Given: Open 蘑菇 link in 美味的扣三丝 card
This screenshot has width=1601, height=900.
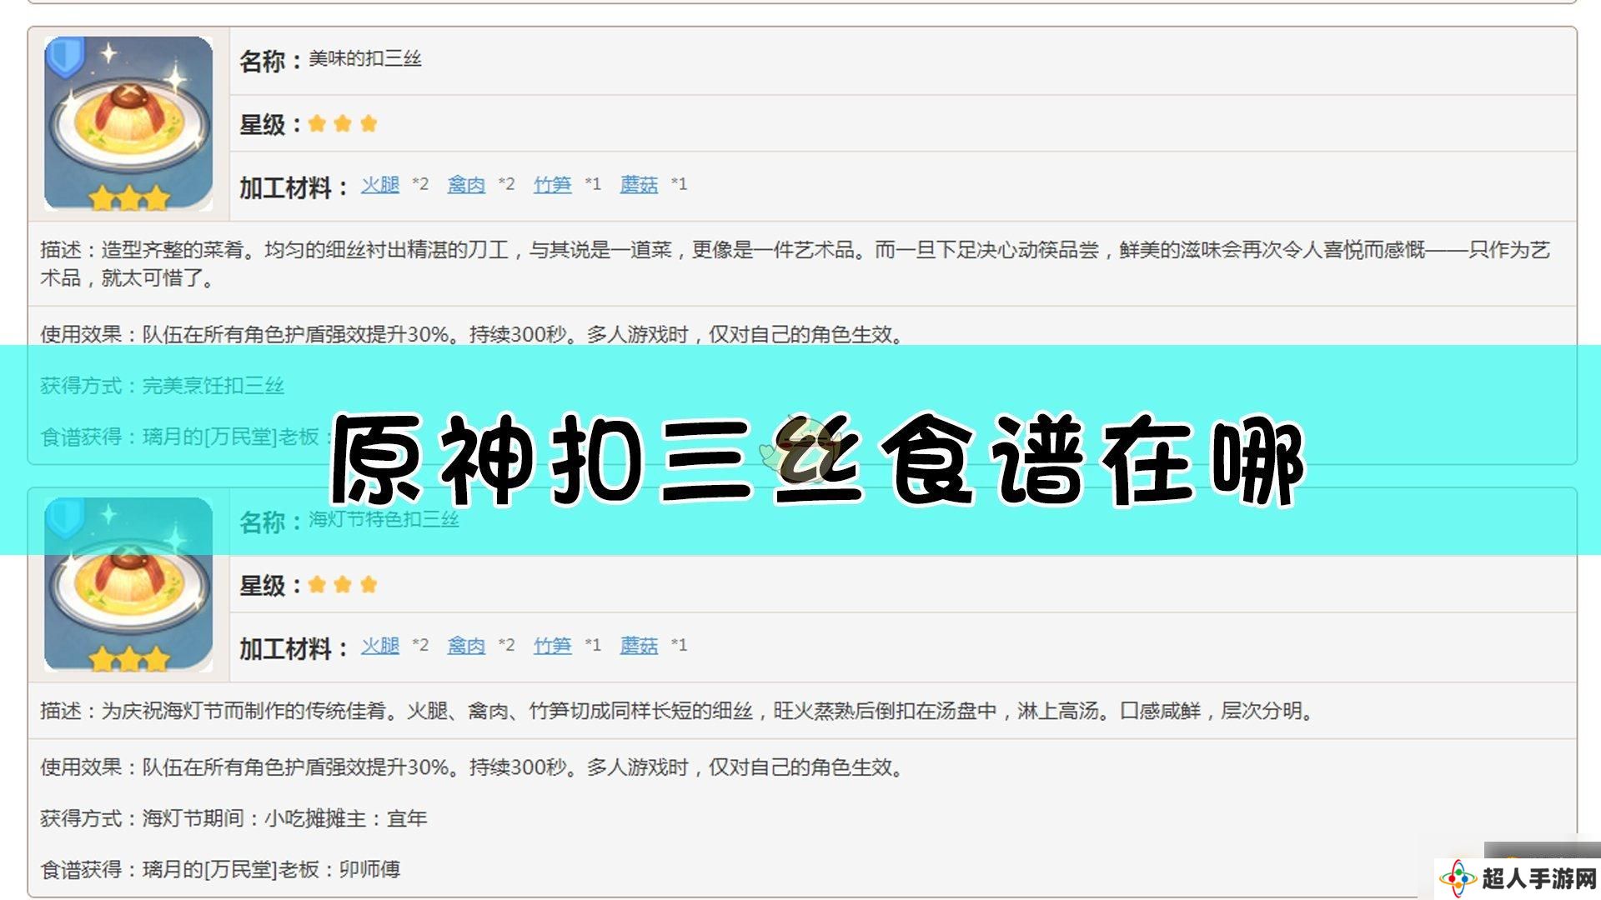Looking at the screenshot, I should click(x=639, y=184).
